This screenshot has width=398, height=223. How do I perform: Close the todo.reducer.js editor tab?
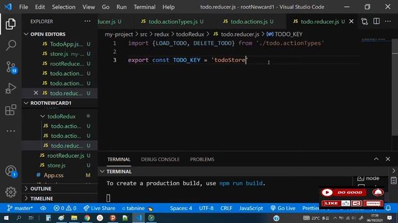point(351,22)
